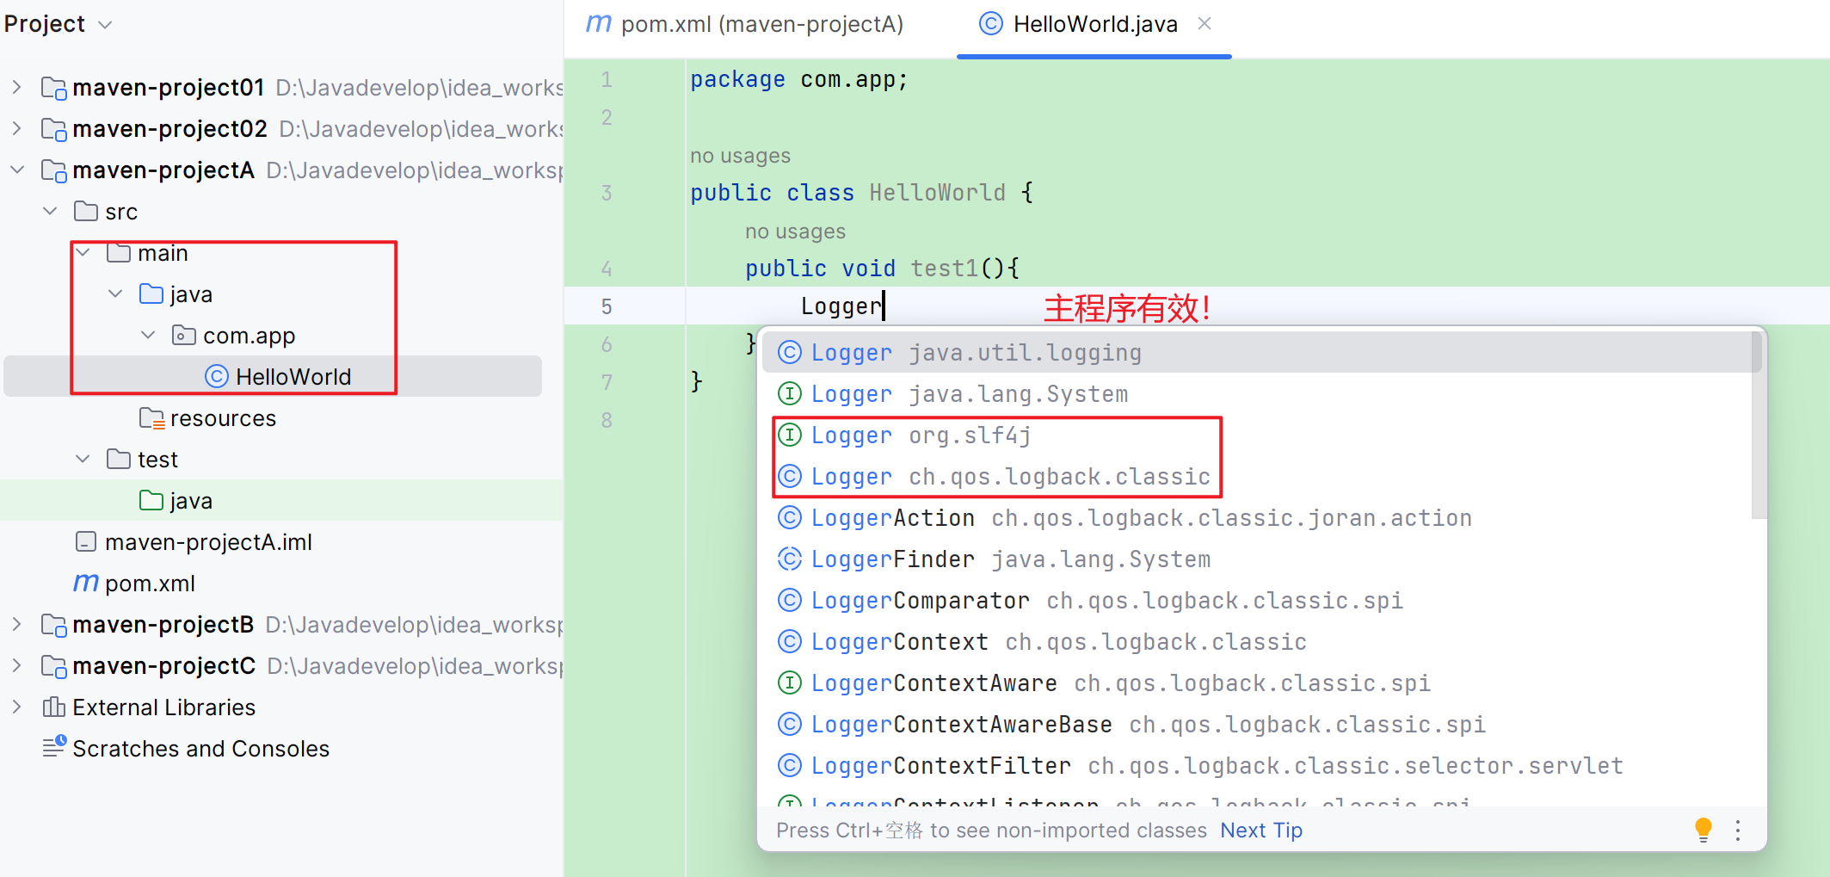Choose Logger from ch.qos.logback.classic
The image size is (1830, 877).
(x=1256, y=476)
